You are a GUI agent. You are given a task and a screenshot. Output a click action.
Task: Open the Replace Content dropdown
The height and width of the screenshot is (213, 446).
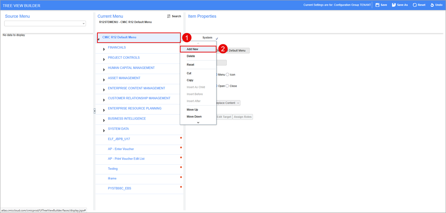click(228, 103)
